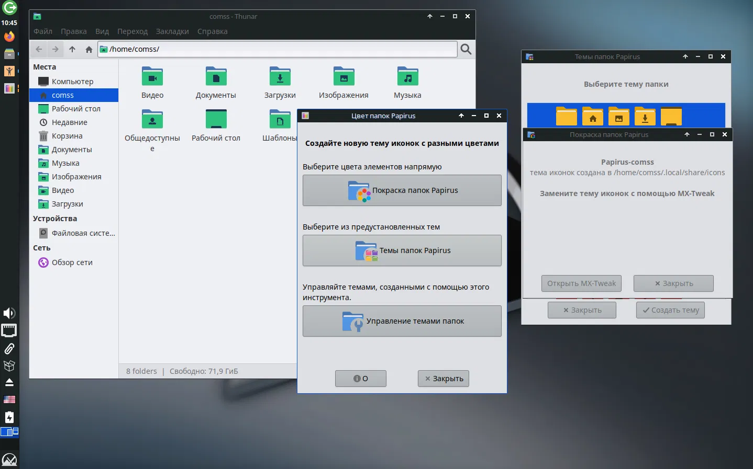Open Обзор сети in the sidebar

click(x=74, y=262)
